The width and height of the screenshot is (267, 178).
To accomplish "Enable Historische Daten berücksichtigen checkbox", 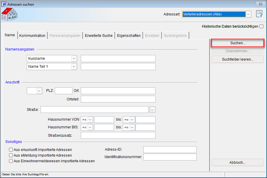I will pos(261,26).
